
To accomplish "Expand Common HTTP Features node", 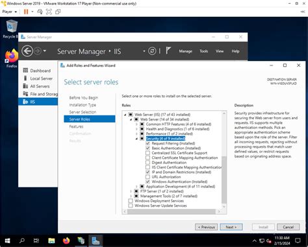I will click(136, 124).
